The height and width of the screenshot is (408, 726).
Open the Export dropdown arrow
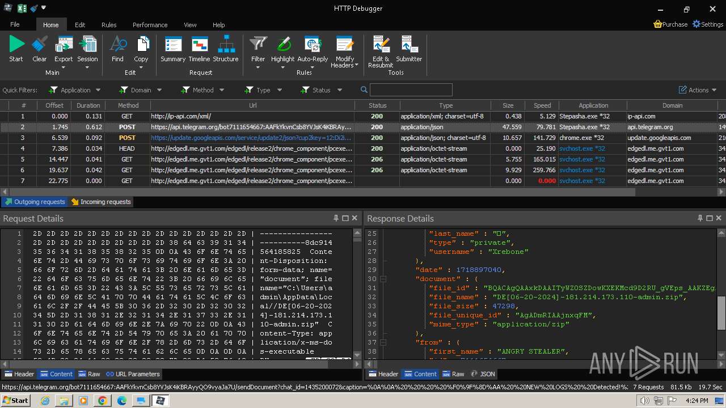(x=64, y=67)
